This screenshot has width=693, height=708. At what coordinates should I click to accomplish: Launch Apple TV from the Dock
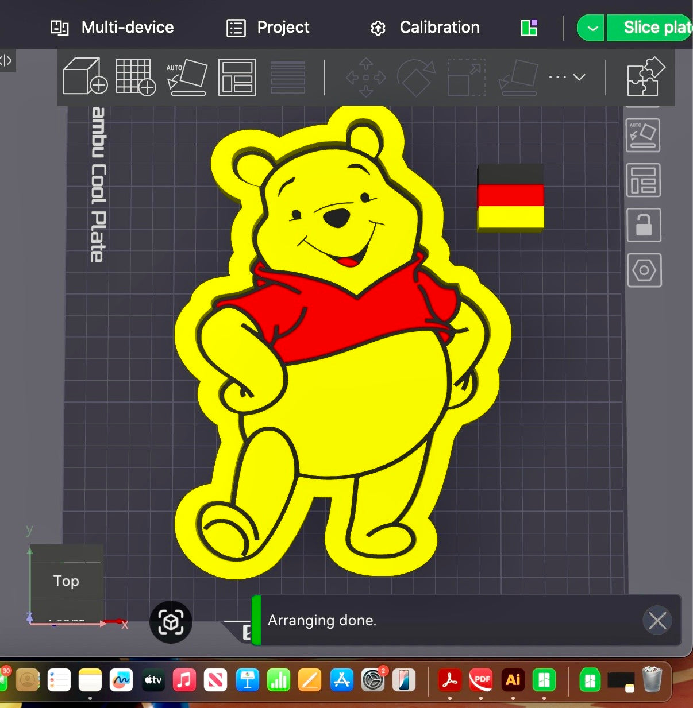(153, 680)
